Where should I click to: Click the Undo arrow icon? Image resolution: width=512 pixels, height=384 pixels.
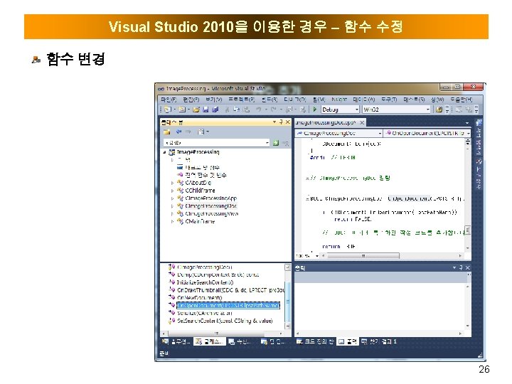point(258,110)
